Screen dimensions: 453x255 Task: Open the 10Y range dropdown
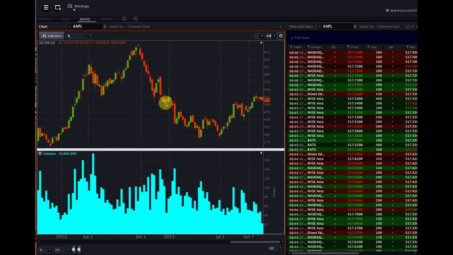pyautogui.click(x=62, y=250)
